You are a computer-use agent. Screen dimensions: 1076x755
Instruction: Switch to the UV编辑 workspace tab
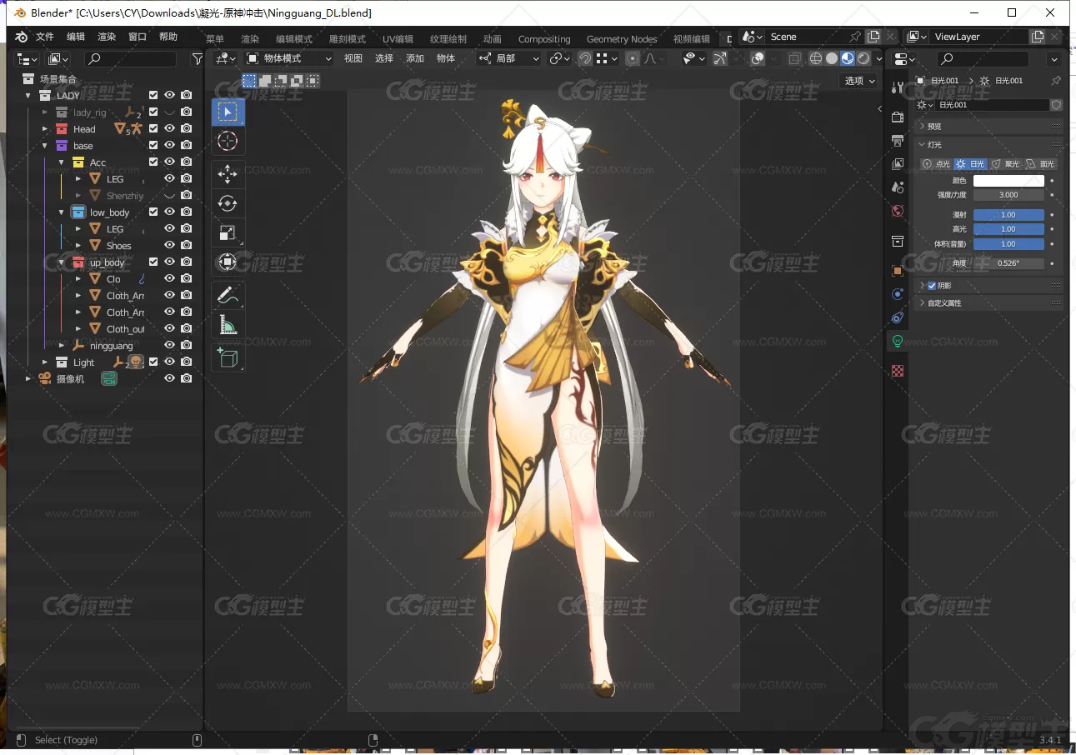[x=398, y=39]
